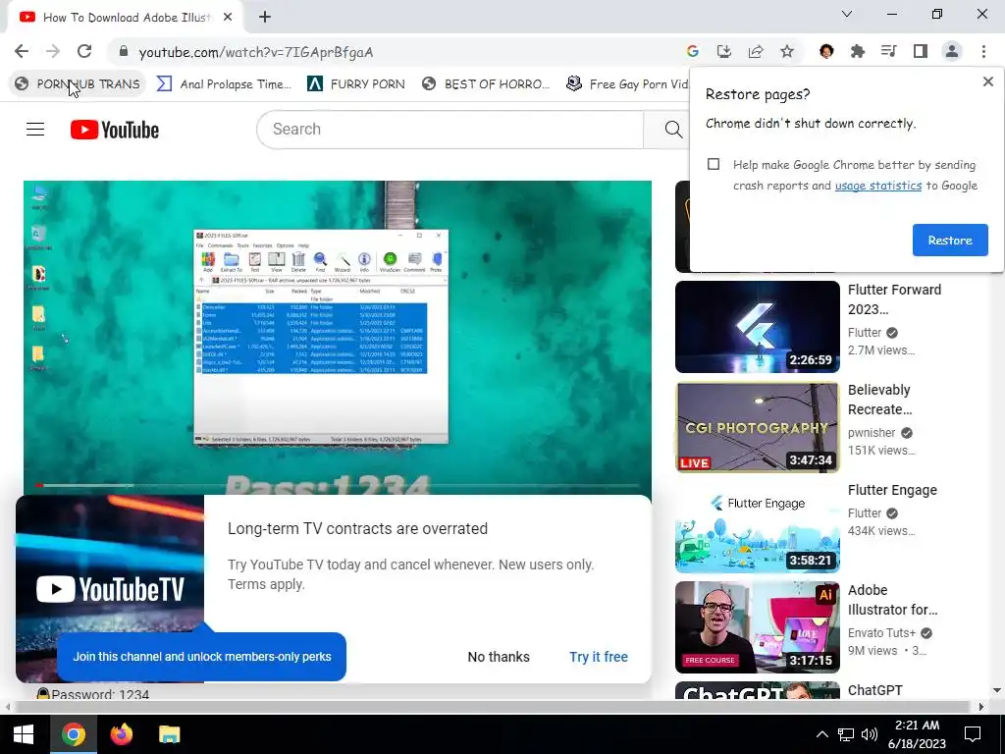Click the Flutter Forward 2023... video title
Screen dimensions: 1005x754
pyautogui.click(x=894, y=299)
